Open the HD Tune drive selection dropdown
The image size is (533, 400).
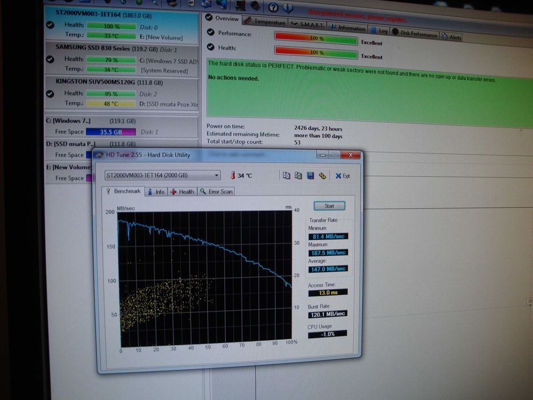162,175
